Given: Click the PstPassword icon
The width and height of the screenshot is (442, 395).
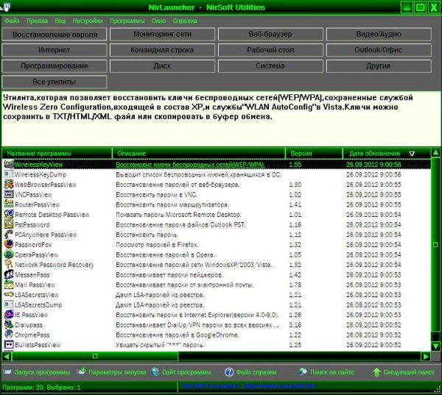Looking at the screenshot, I should click(x=9, y=224).
